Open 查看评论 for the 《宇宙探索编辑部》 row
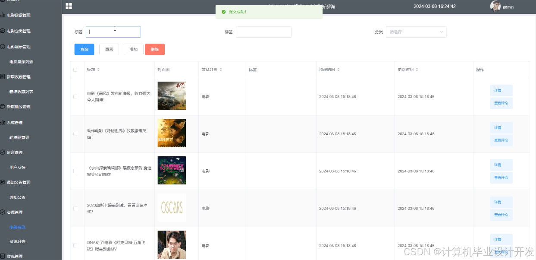536x260 pixels. [501, 178]
